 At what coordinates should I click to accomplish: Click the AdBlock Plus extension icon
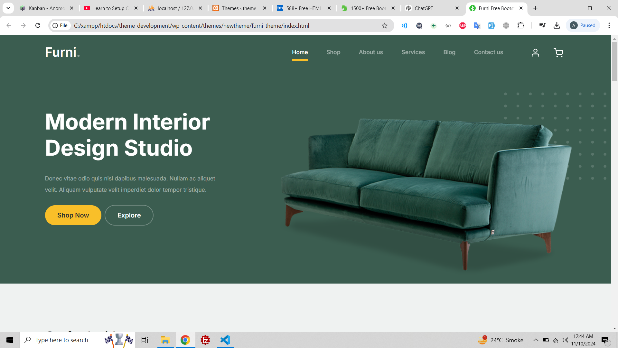point(463,26)
